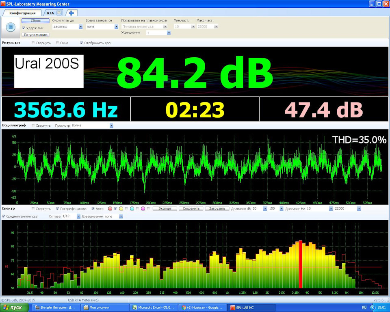Click the THD=35.0% label on oscillograph

pyautogui.click(x=359, y=140)
